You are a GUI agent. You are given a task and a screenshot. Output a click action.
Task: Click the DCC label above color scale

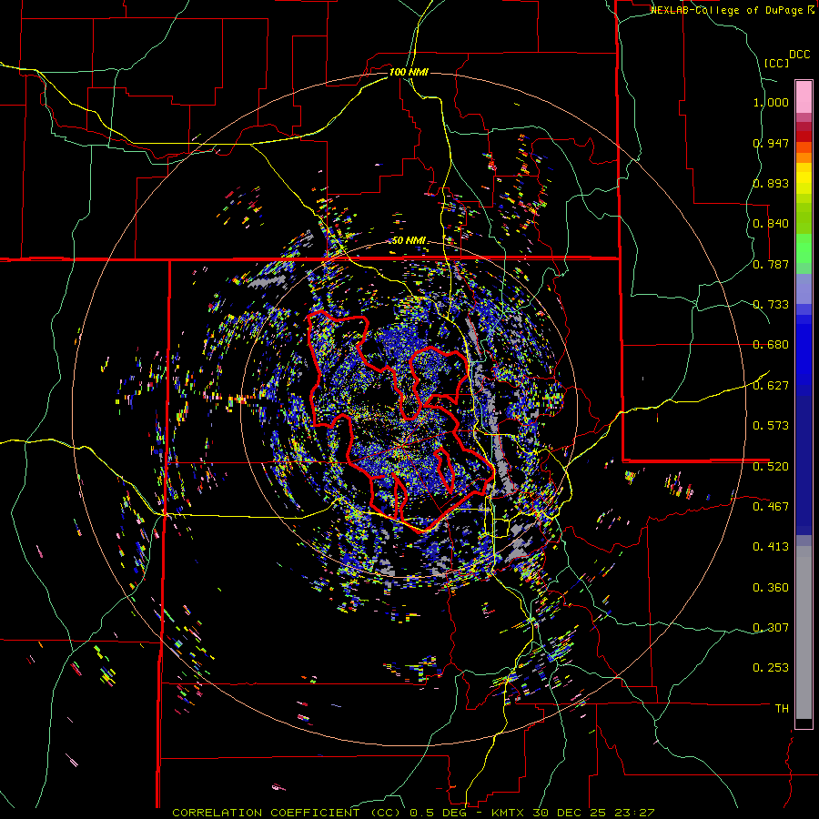[x=800, y=55]
